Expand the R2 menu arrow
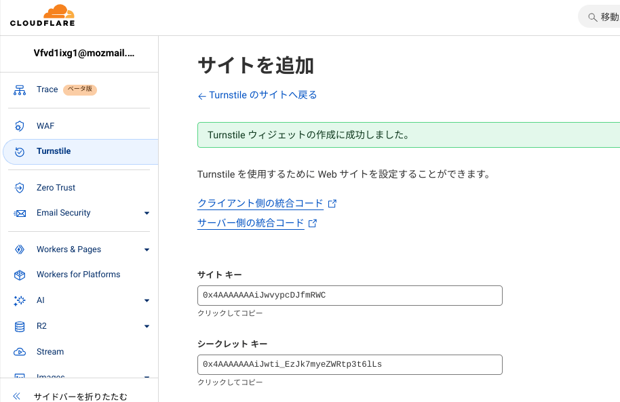Viewport: 620px width, 402px height. click(147, 327)
